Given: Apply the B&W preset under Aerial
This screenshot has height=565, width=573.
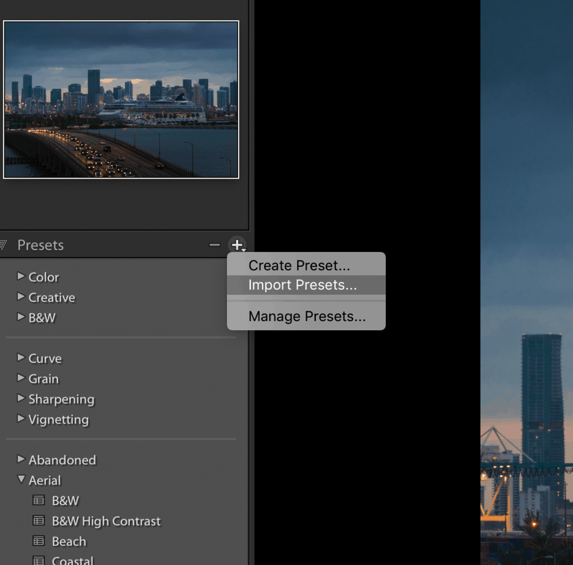Looking at the screenshot, I should pos(66,501).
